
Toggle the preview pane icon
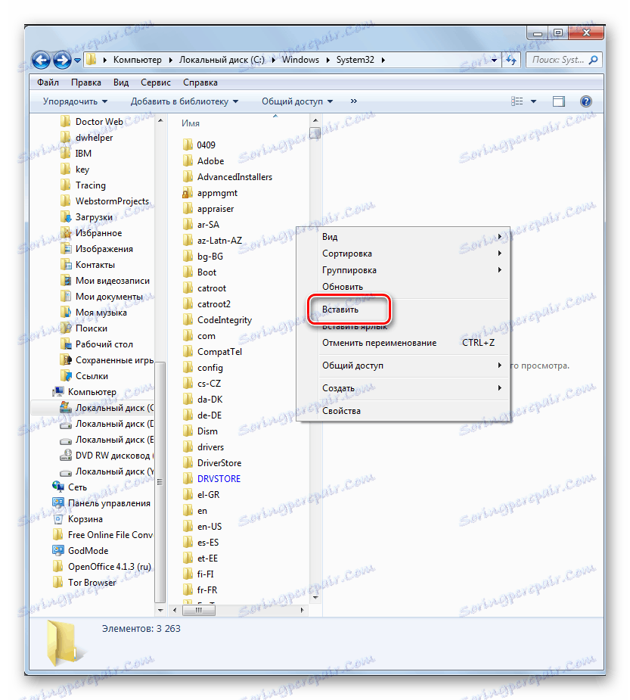pyautogui.click(x=559, y=102)
